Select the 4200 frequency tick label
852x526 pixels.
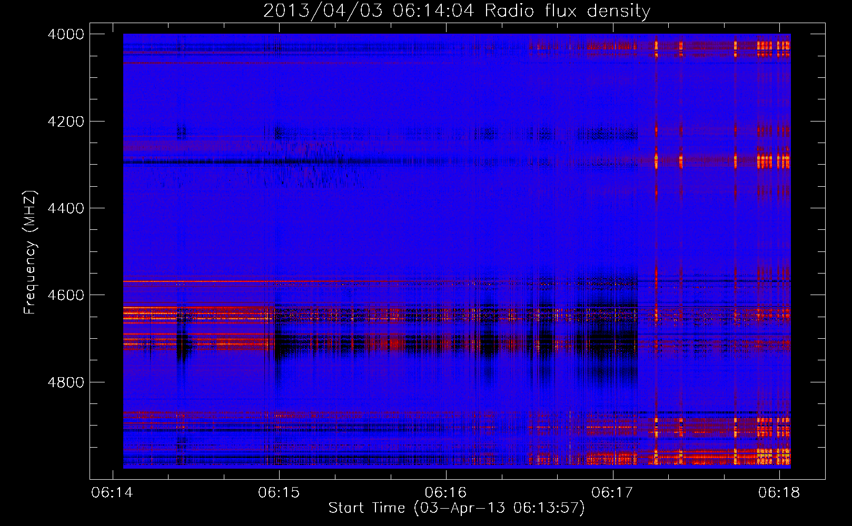coord(66,122)
